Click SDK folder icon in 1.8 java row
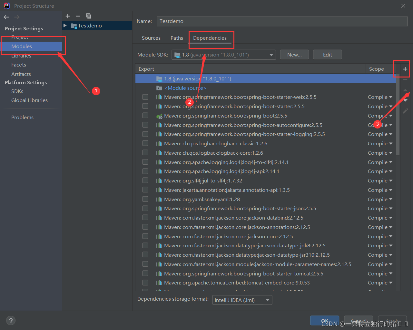 point(159,79)
